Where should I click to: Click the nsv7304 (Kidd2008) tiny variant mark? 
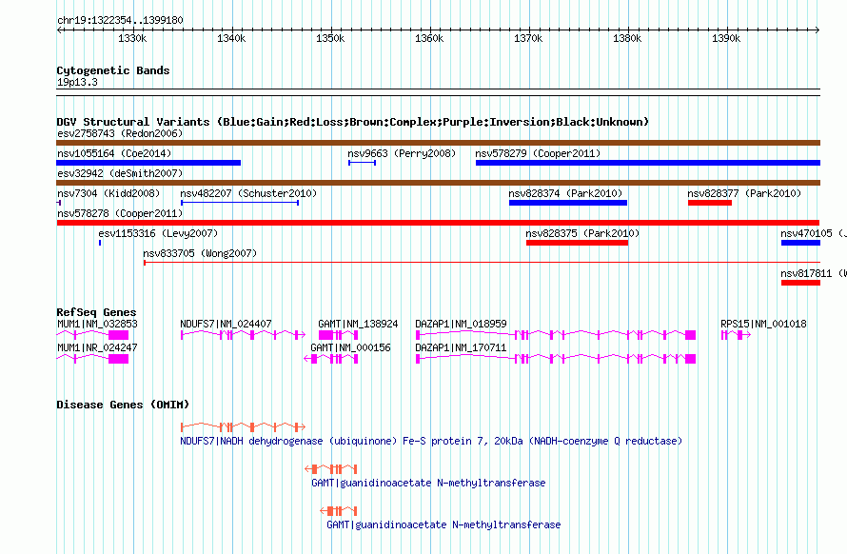(x=59, y=203)
